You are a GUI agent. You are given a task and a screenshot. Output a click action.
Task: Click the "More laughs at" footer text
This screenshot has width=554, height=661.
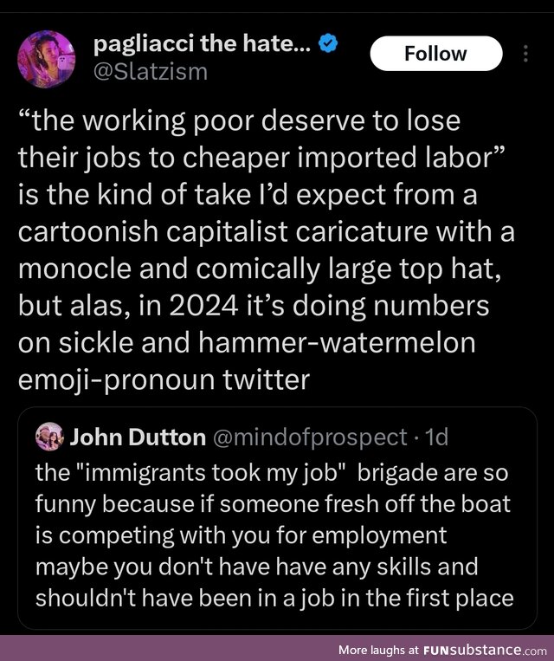coord(379,650)
